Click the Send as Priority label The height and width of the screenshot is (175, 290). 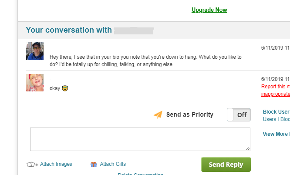tap(190, 114)
